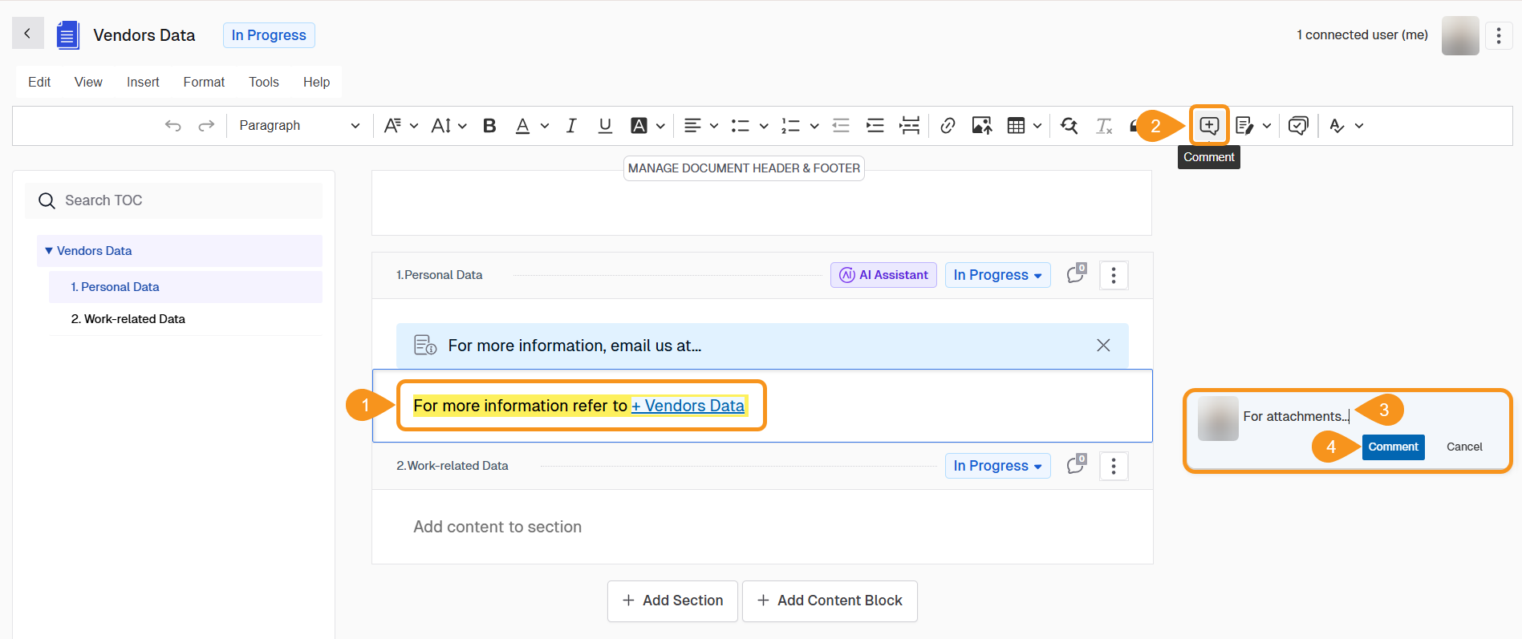Toggle underline text formatting
This screenshot has height=639, width=1522.
(x=605, y=126)
